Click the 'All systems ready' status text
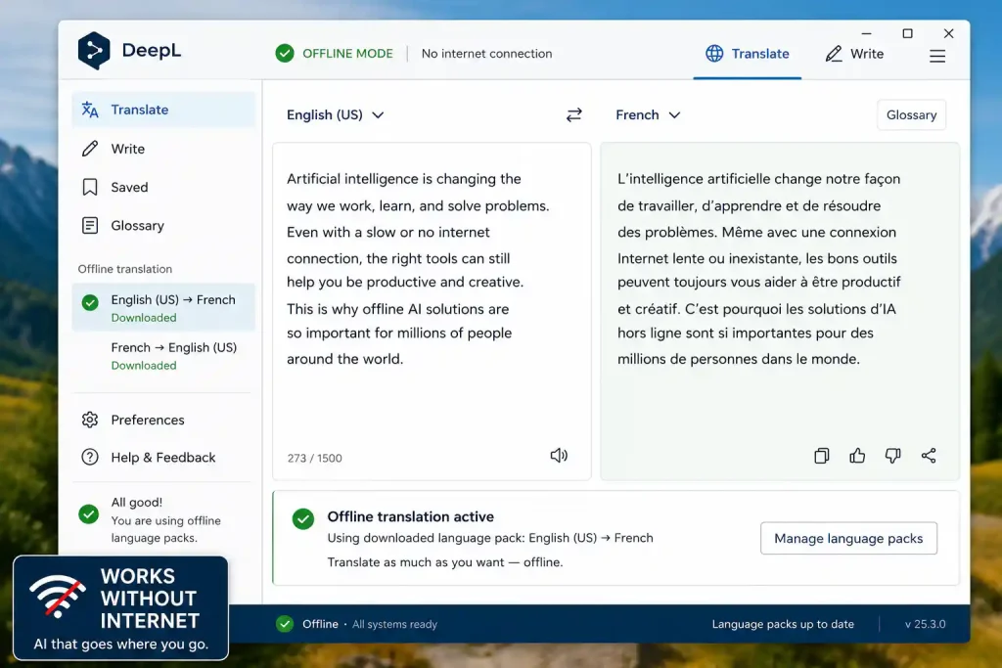Viewport: 1002px width, 668px height. click(395, 624)
